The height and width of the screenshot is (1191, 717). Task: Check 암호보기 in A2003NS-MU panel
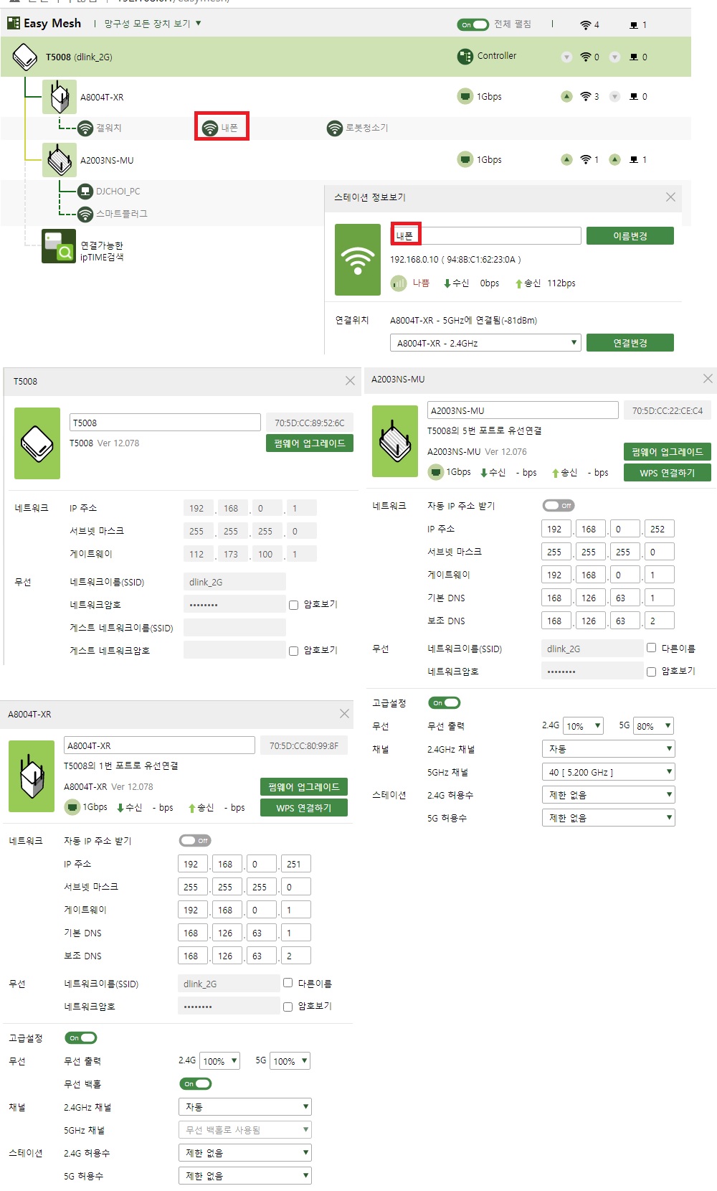tap(651, 672)
